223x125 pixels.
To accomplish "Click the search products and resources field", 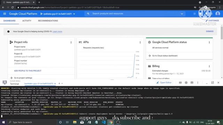I will (x=135, y=14).
